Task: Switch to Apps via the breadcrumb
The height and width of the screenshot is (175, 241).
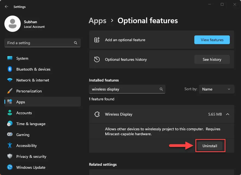Action: [x=97, y=20]
